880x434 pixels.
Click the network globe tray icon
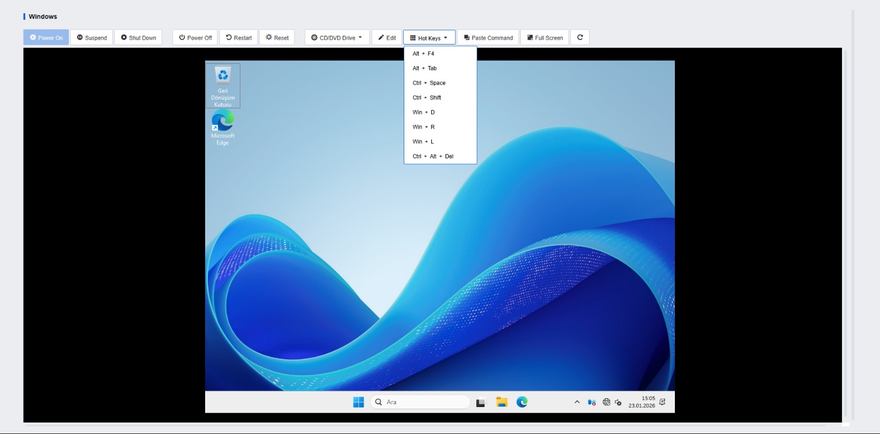606,402
